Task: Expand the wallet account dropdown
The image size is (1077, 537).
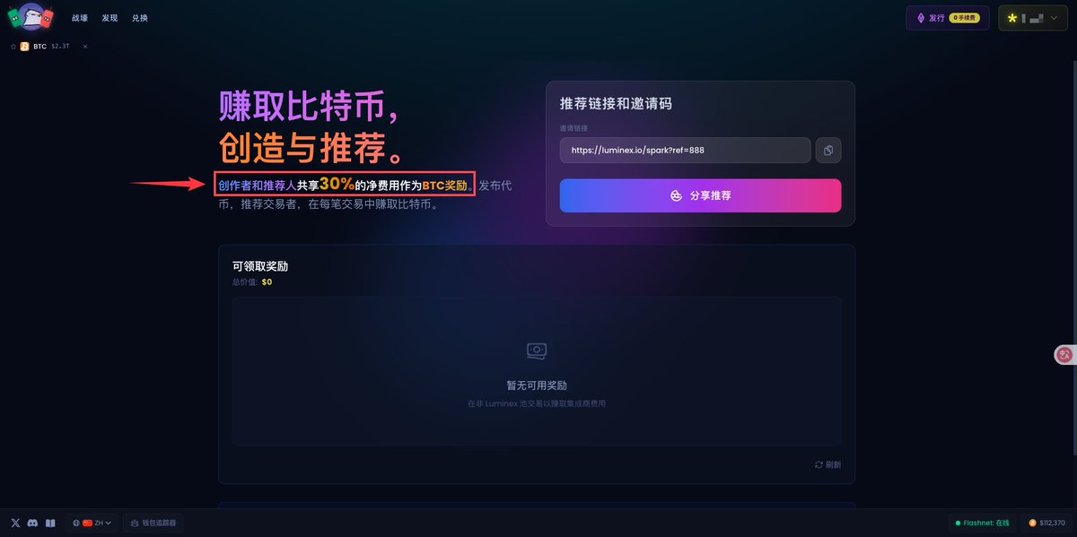Action: pos(1033,18)
